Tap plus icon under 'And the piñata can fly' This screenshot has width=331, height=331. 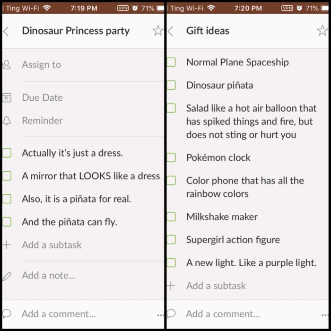[x=7, y=245]
